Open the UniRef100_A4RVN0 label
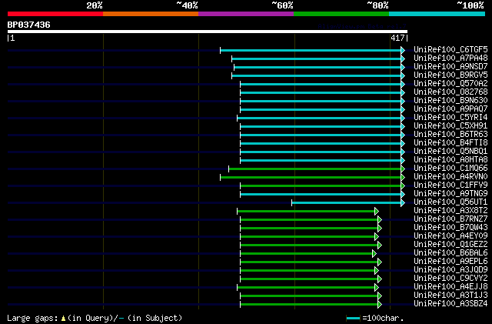 coord(450,177)
